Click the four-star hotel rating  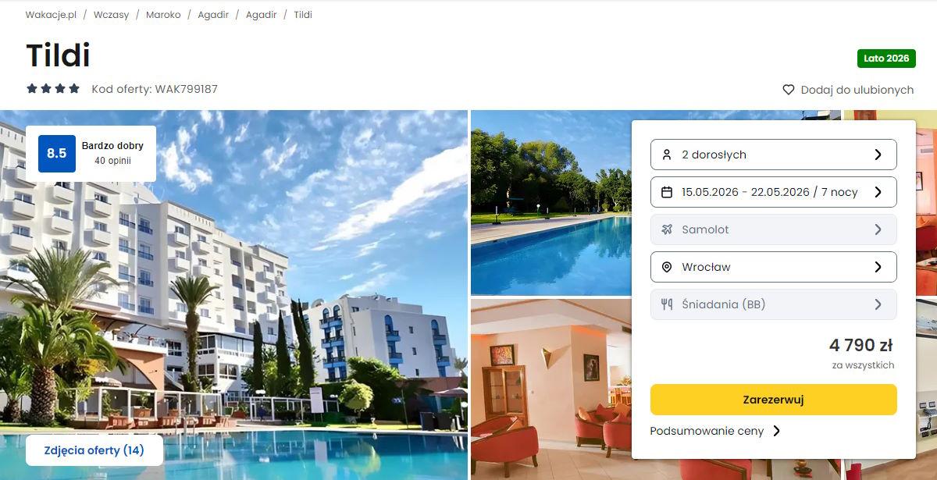coord(53,89)
